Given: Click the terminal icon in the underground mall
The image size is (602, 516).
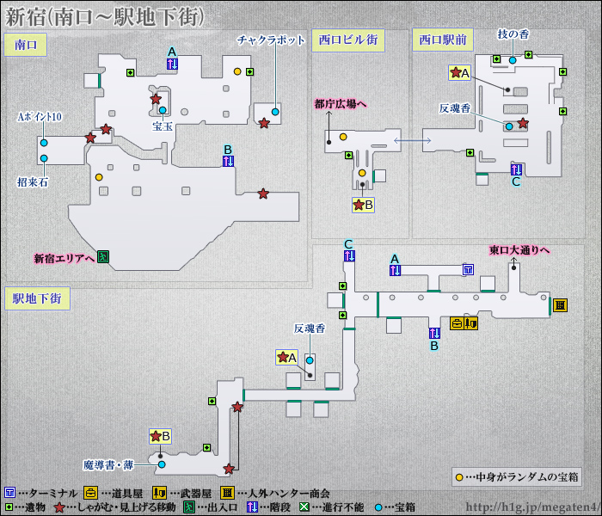Looking at the screenshot, I should pos(468,270).
